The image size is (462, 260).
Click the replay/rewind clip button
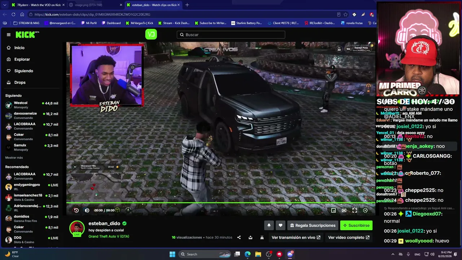[76, 210]
